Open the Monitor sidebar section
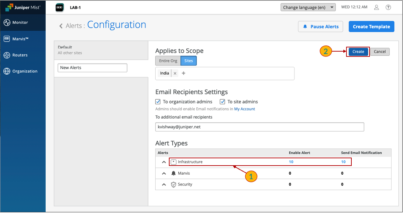The height and width of the screenshot is (213, 403). click(x=20, y=23)
